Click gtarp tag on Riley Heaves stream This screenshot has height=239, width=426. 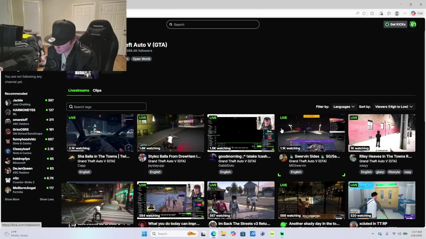(x=380, y=172)
